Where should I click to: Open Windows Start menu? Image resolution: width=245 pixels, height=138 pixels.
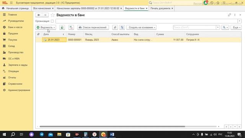click(x=4, y=135)
